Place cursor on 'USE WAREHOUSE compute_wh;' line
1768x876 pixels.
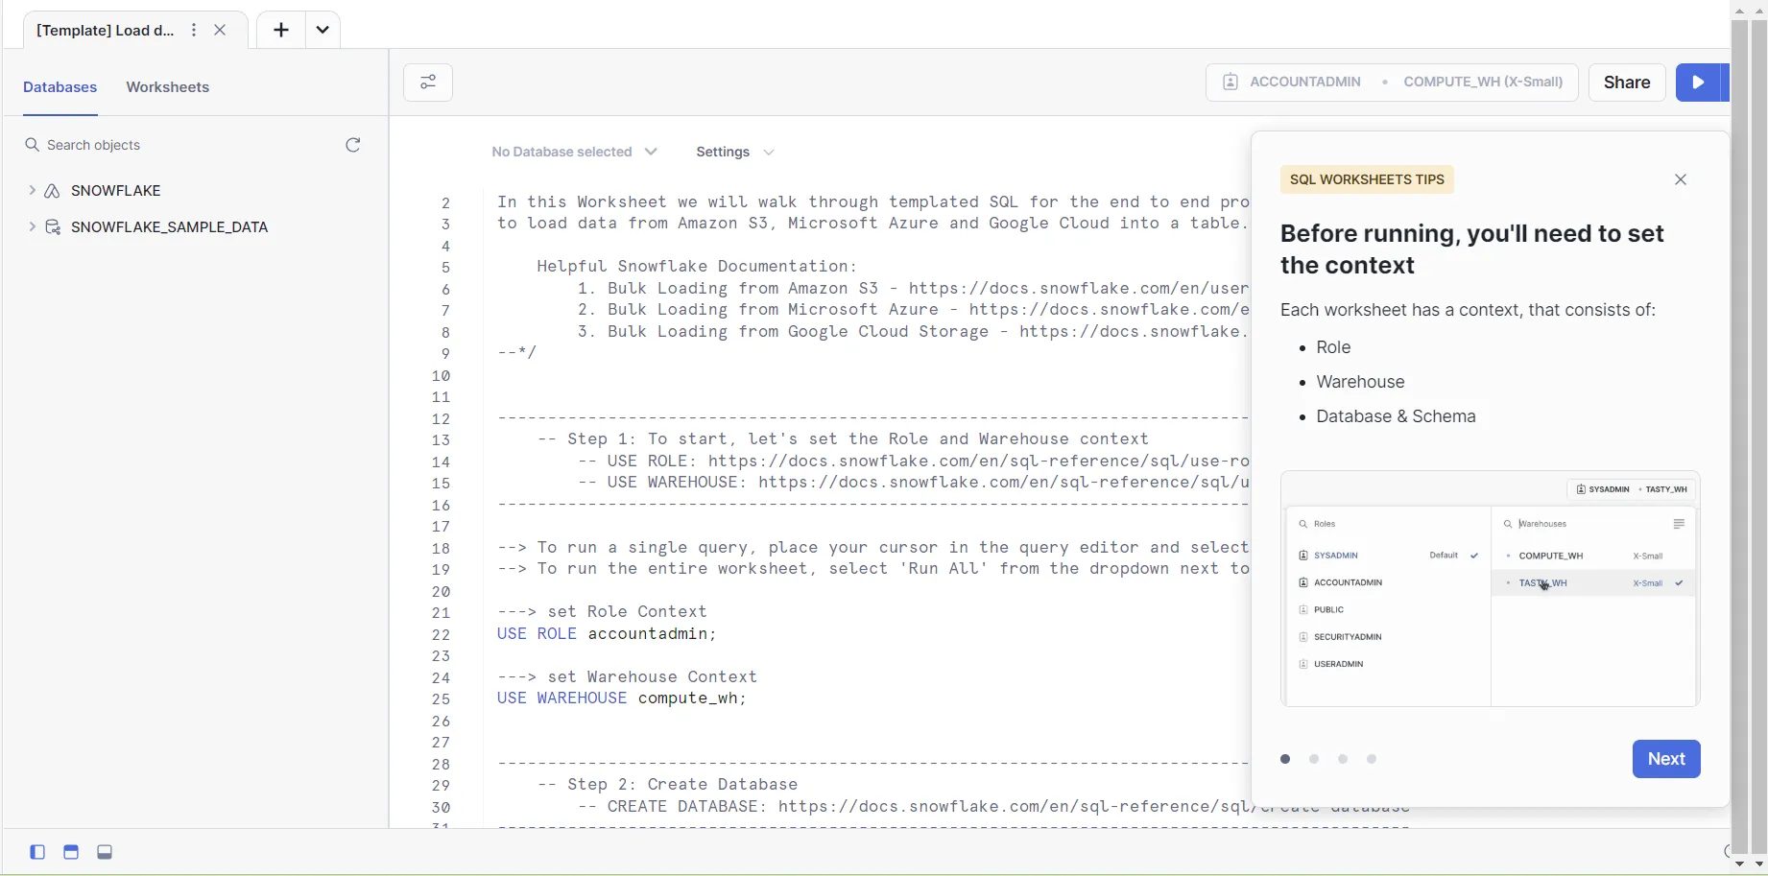tap(622, 698)
